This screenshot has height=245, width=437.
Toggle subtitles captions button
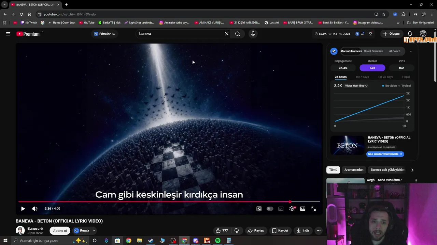[281, 209]
